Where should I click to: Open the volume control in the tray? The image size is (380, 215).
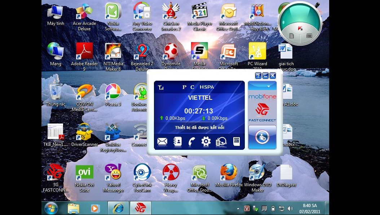pyautogui.click(x=291, y=208)
